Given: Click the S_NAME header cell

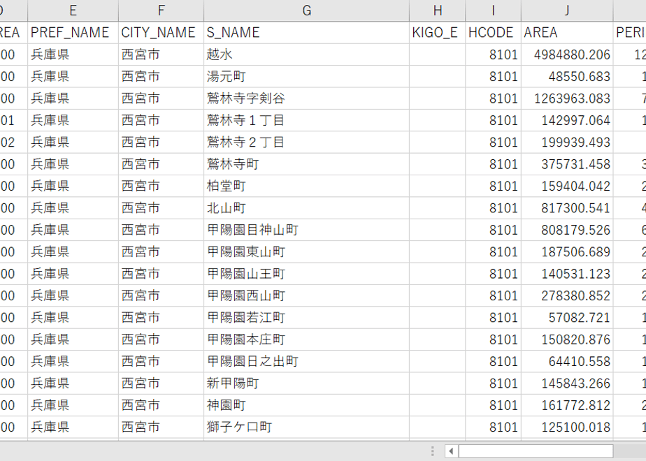Looking at the screenshot, I should 306,33.
